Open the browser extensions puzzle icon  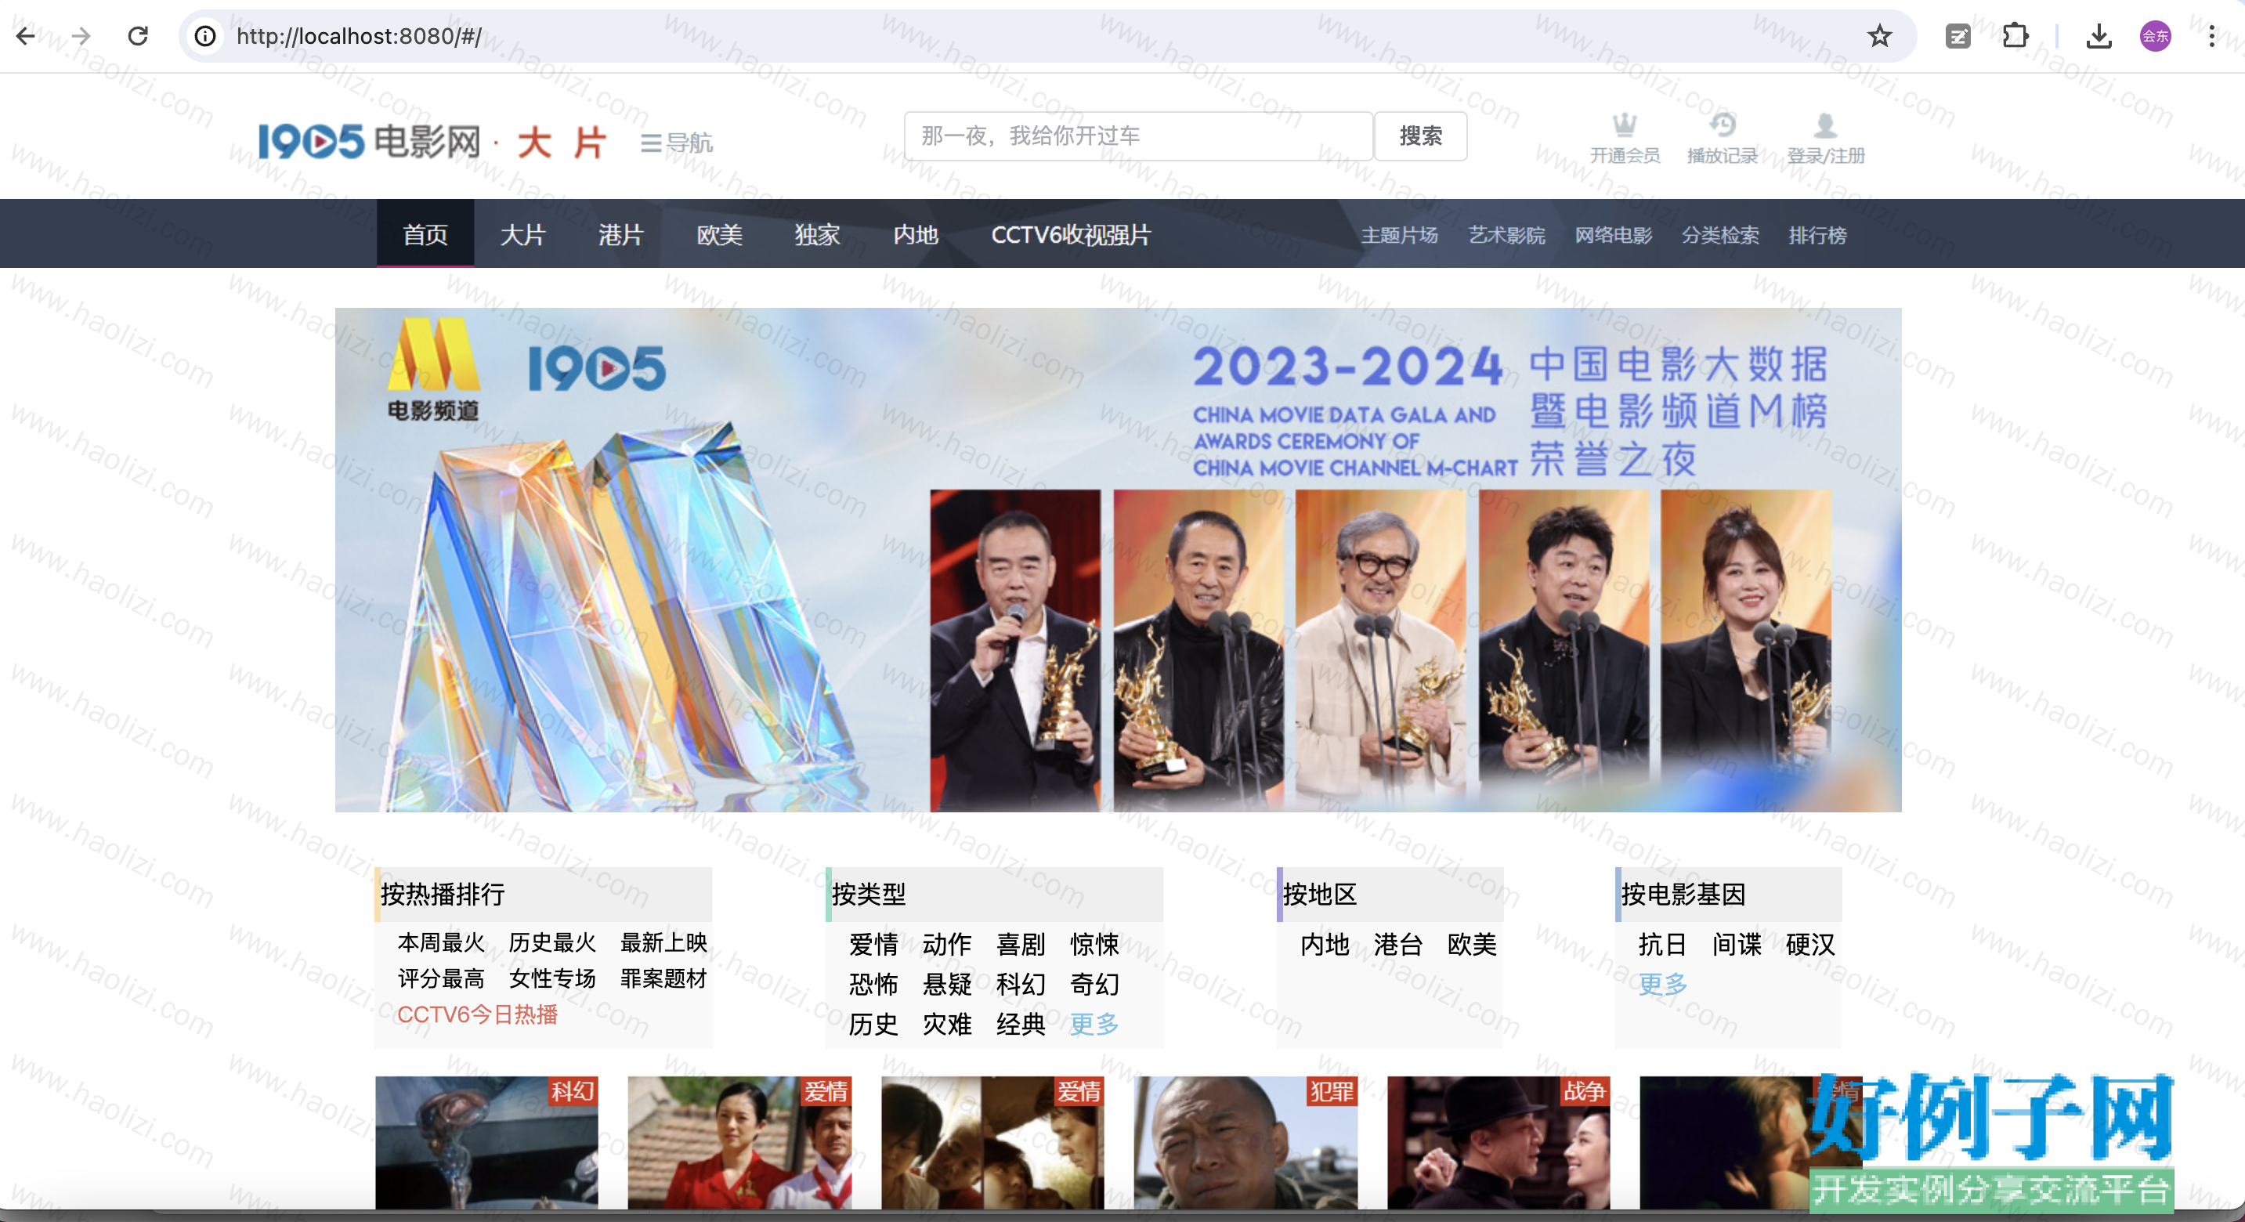(x=2015, y=36)
